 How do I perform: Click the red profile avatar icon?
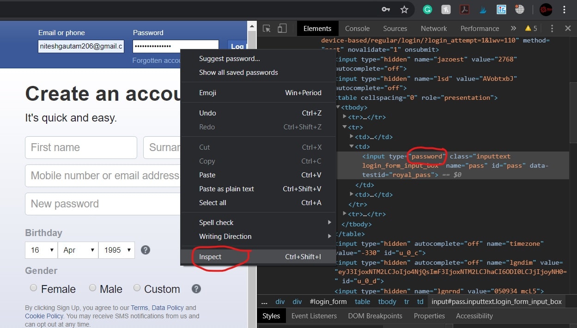[546, 9]
